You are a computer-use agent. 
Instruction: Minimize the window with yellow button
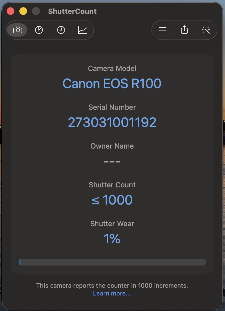pyautogui.click(x=23, y=11)
